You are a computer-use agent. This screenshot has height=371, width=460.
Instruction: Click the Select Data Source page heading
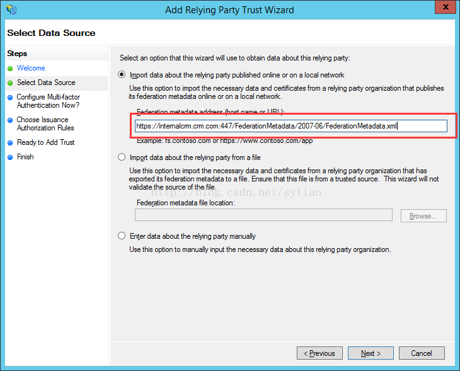click(51, 33)
